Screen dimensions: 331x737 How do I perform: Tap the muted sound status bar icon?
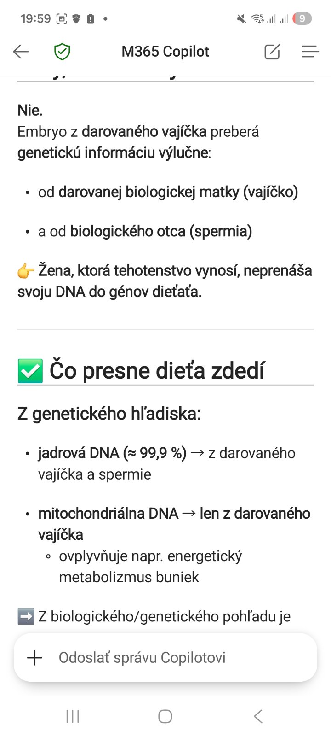coord(241,19)
